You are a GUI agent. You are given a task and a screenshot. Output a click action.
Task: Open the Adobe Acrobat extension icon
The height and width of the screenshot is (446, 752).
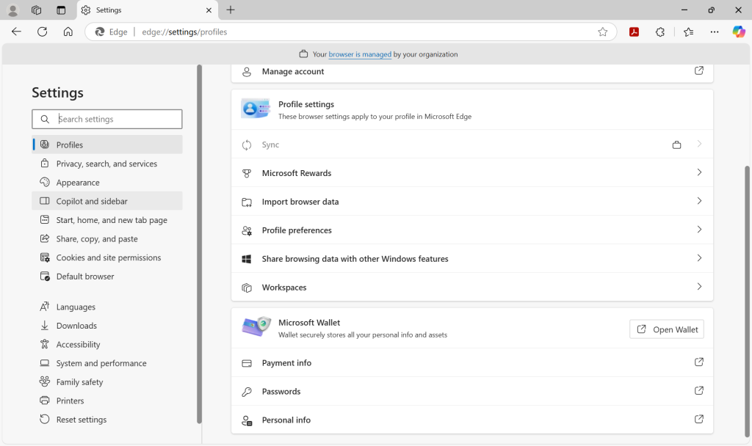tap(634, 32)
